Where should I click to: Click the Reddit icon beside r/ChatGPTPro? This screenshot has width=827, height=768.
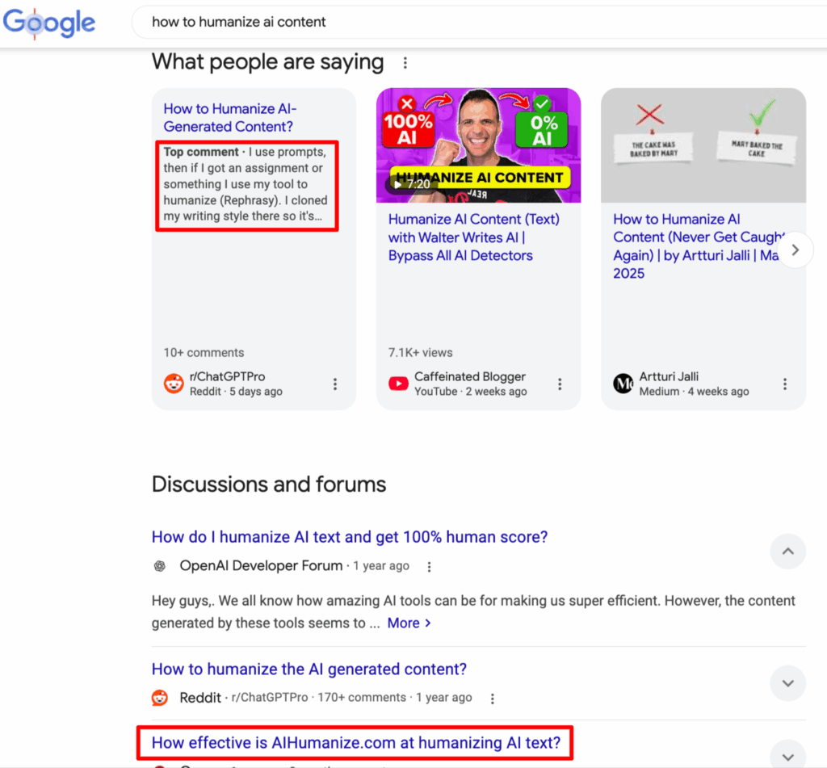click(174, 384)
